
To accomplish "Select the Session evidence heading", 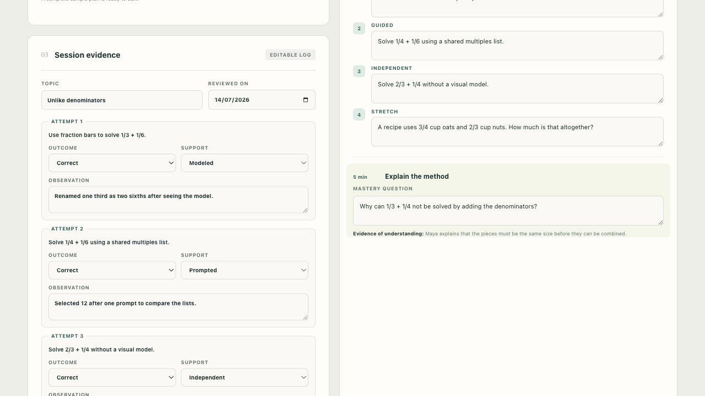I will [x=87, y=55].
